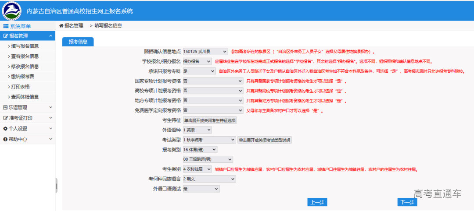Open the 高校专项计划报考资格 dropdown
Viewport: 474px width, 211px height.
tap(213, 91)
